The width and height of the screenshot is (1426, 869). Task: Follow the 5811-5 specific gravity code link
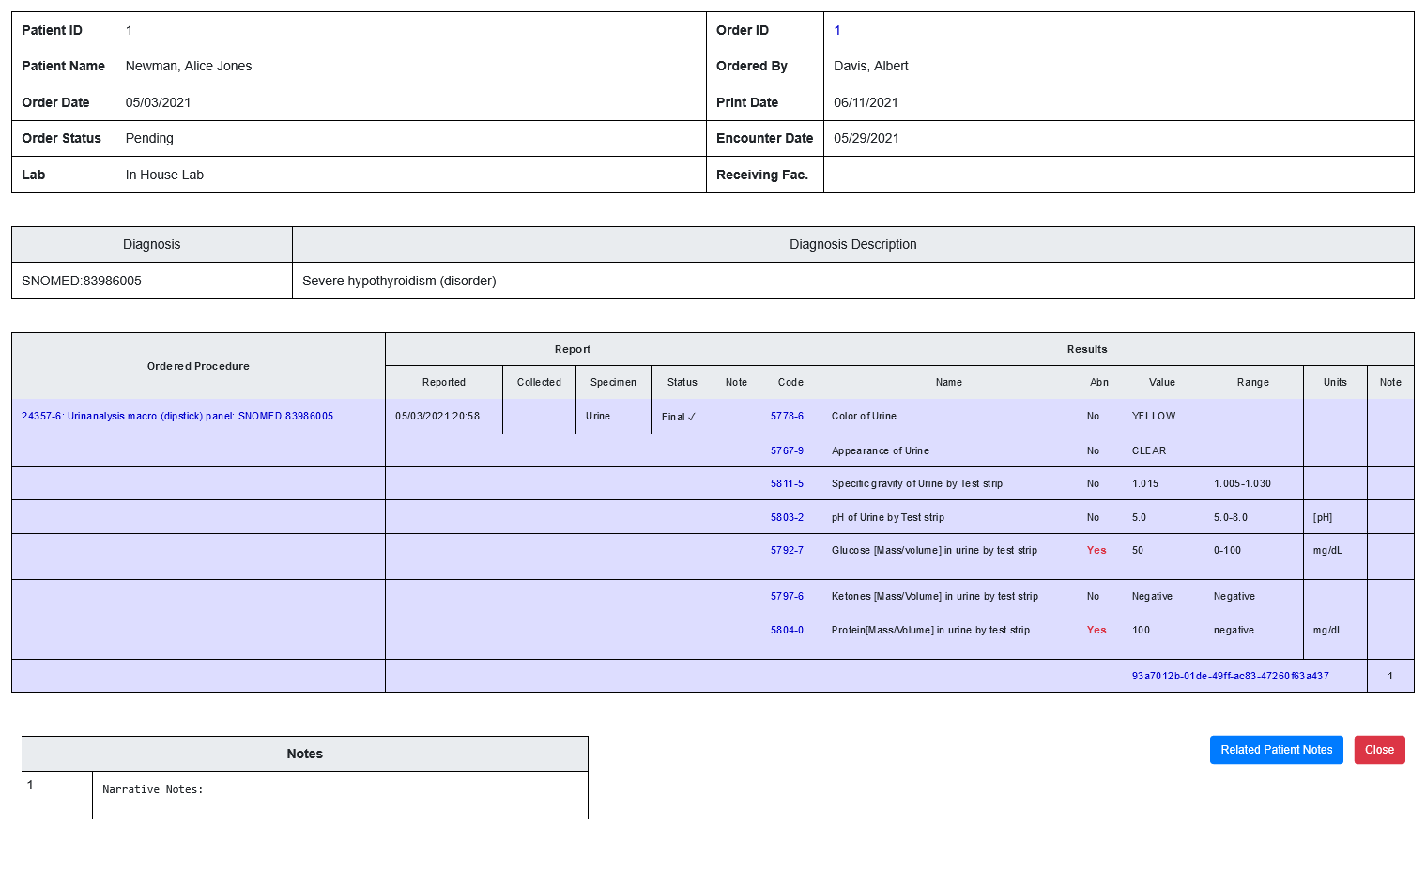tap(787, 483)
